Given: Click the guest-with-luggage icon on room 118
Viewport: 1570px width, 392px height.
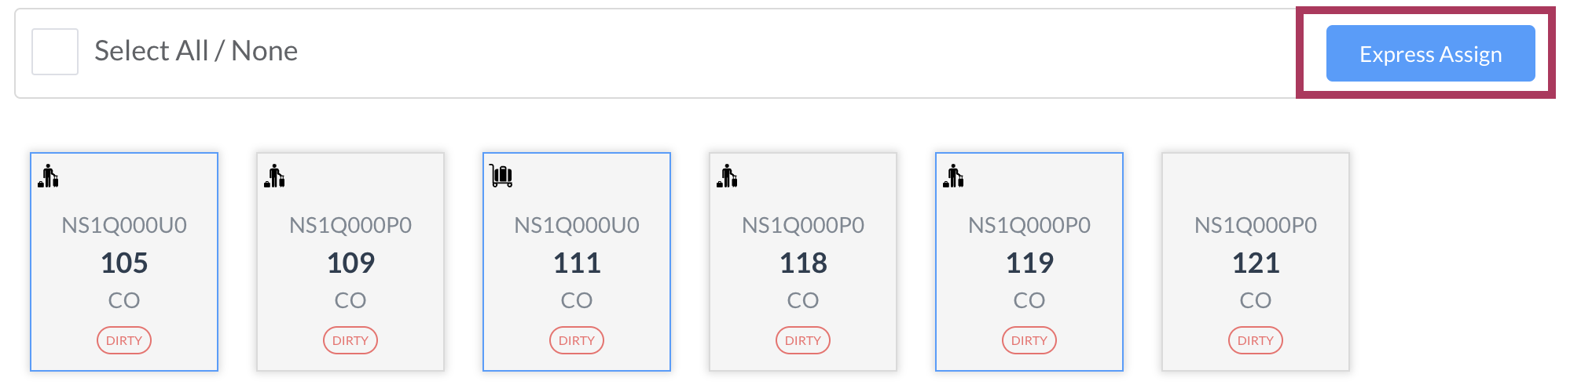Looking at the screenshot, I should click(728, 176).
